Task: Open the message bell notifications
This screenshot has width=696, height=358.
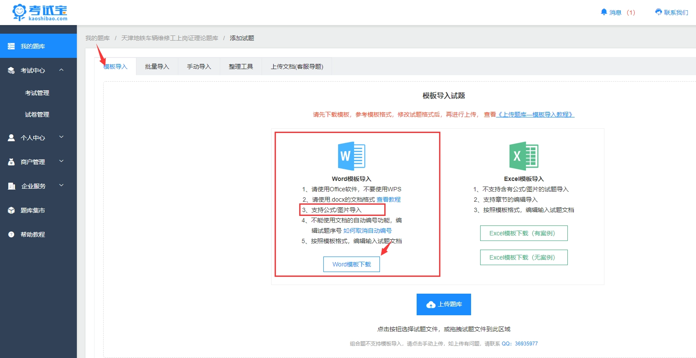Action: pos(604,12)
